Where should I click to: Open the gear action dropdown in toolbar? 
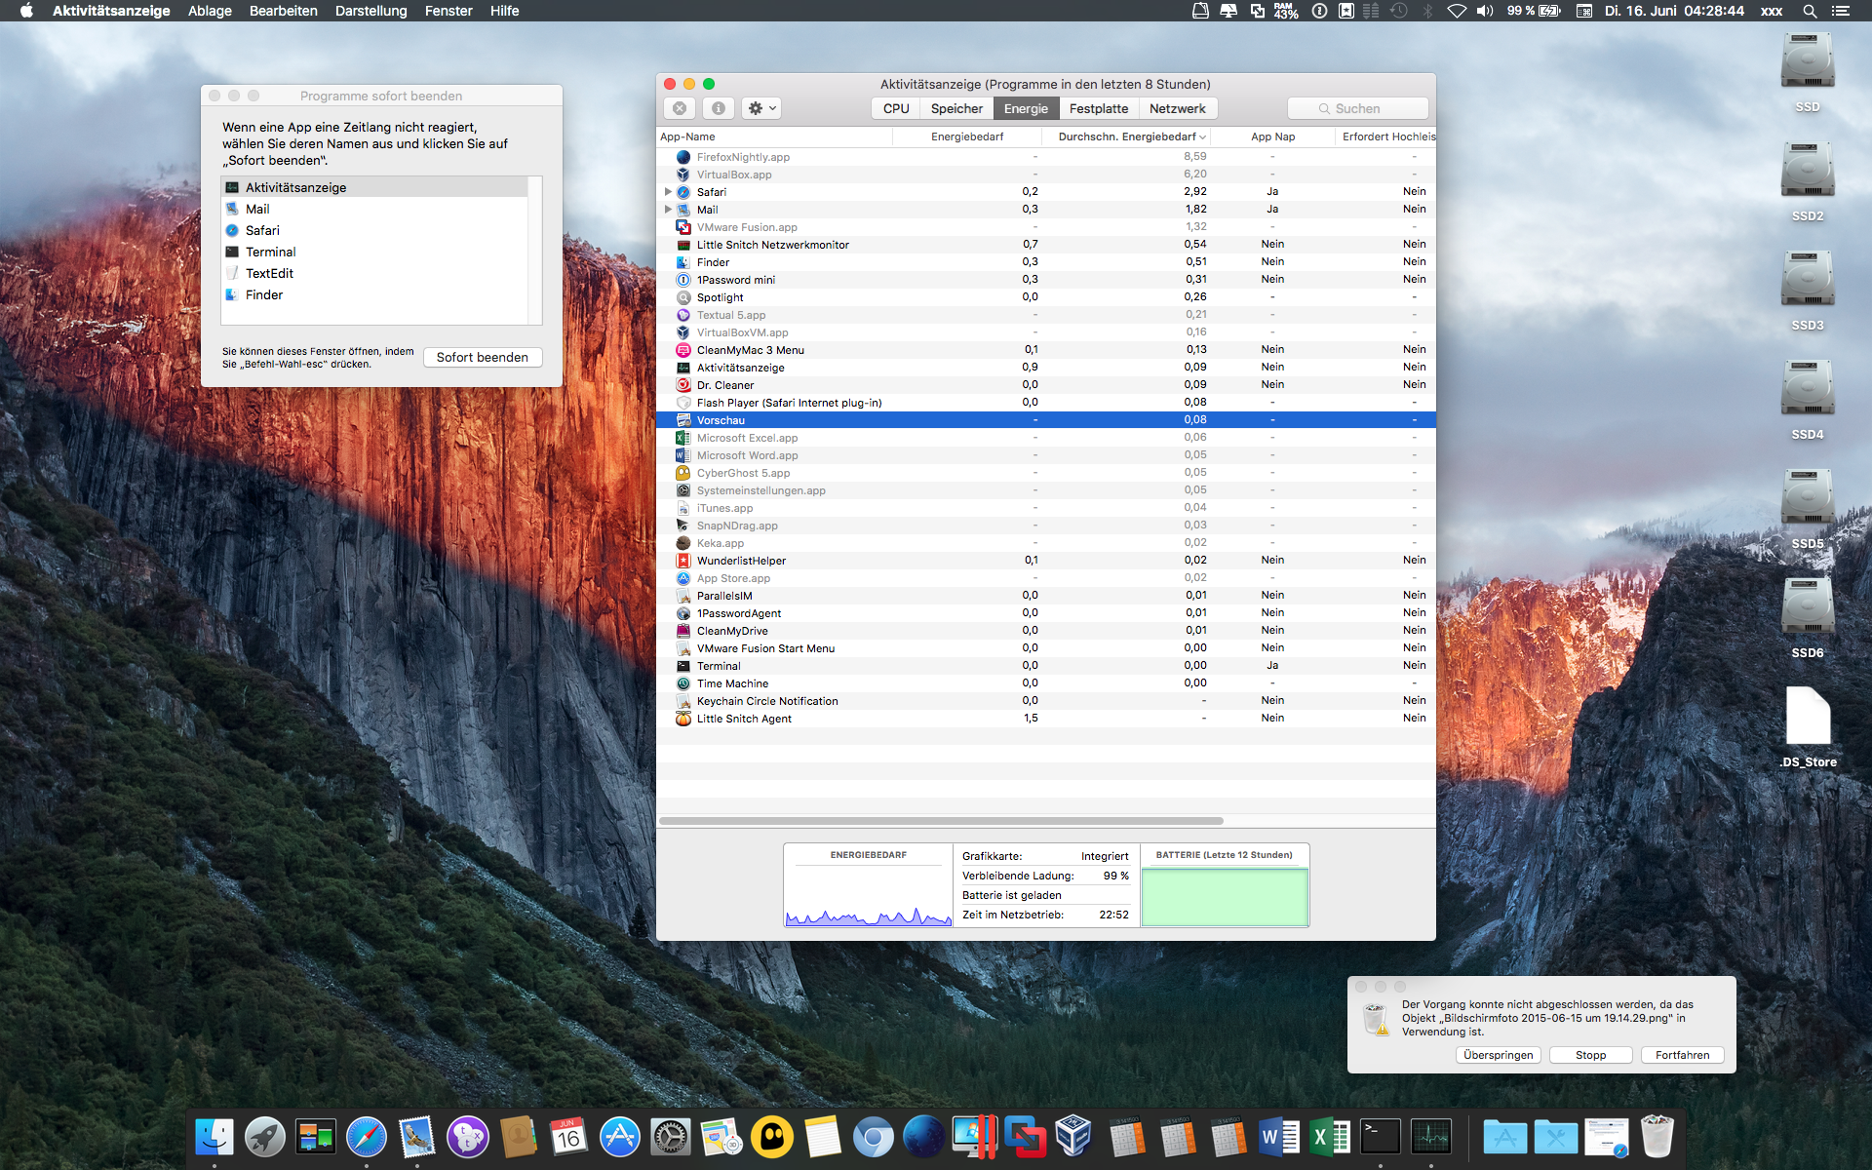(761, 108)
